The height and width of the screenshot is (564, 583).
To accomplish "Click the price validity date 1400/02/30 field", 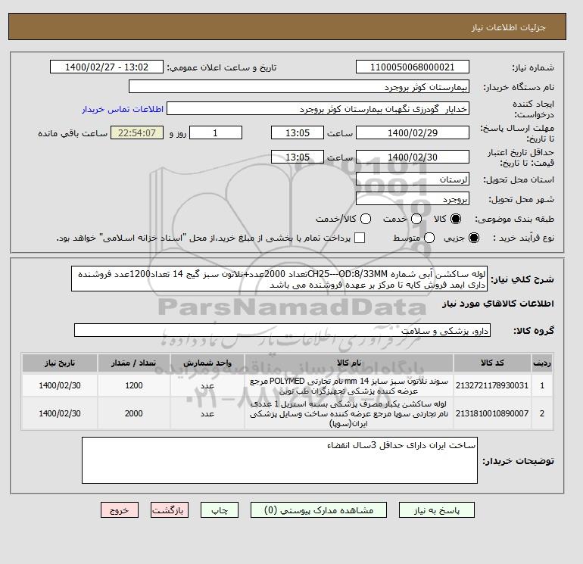I will click(413, 157).
